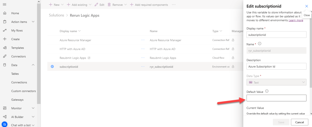Open the hamburger navigation menu

coord(5,4)
